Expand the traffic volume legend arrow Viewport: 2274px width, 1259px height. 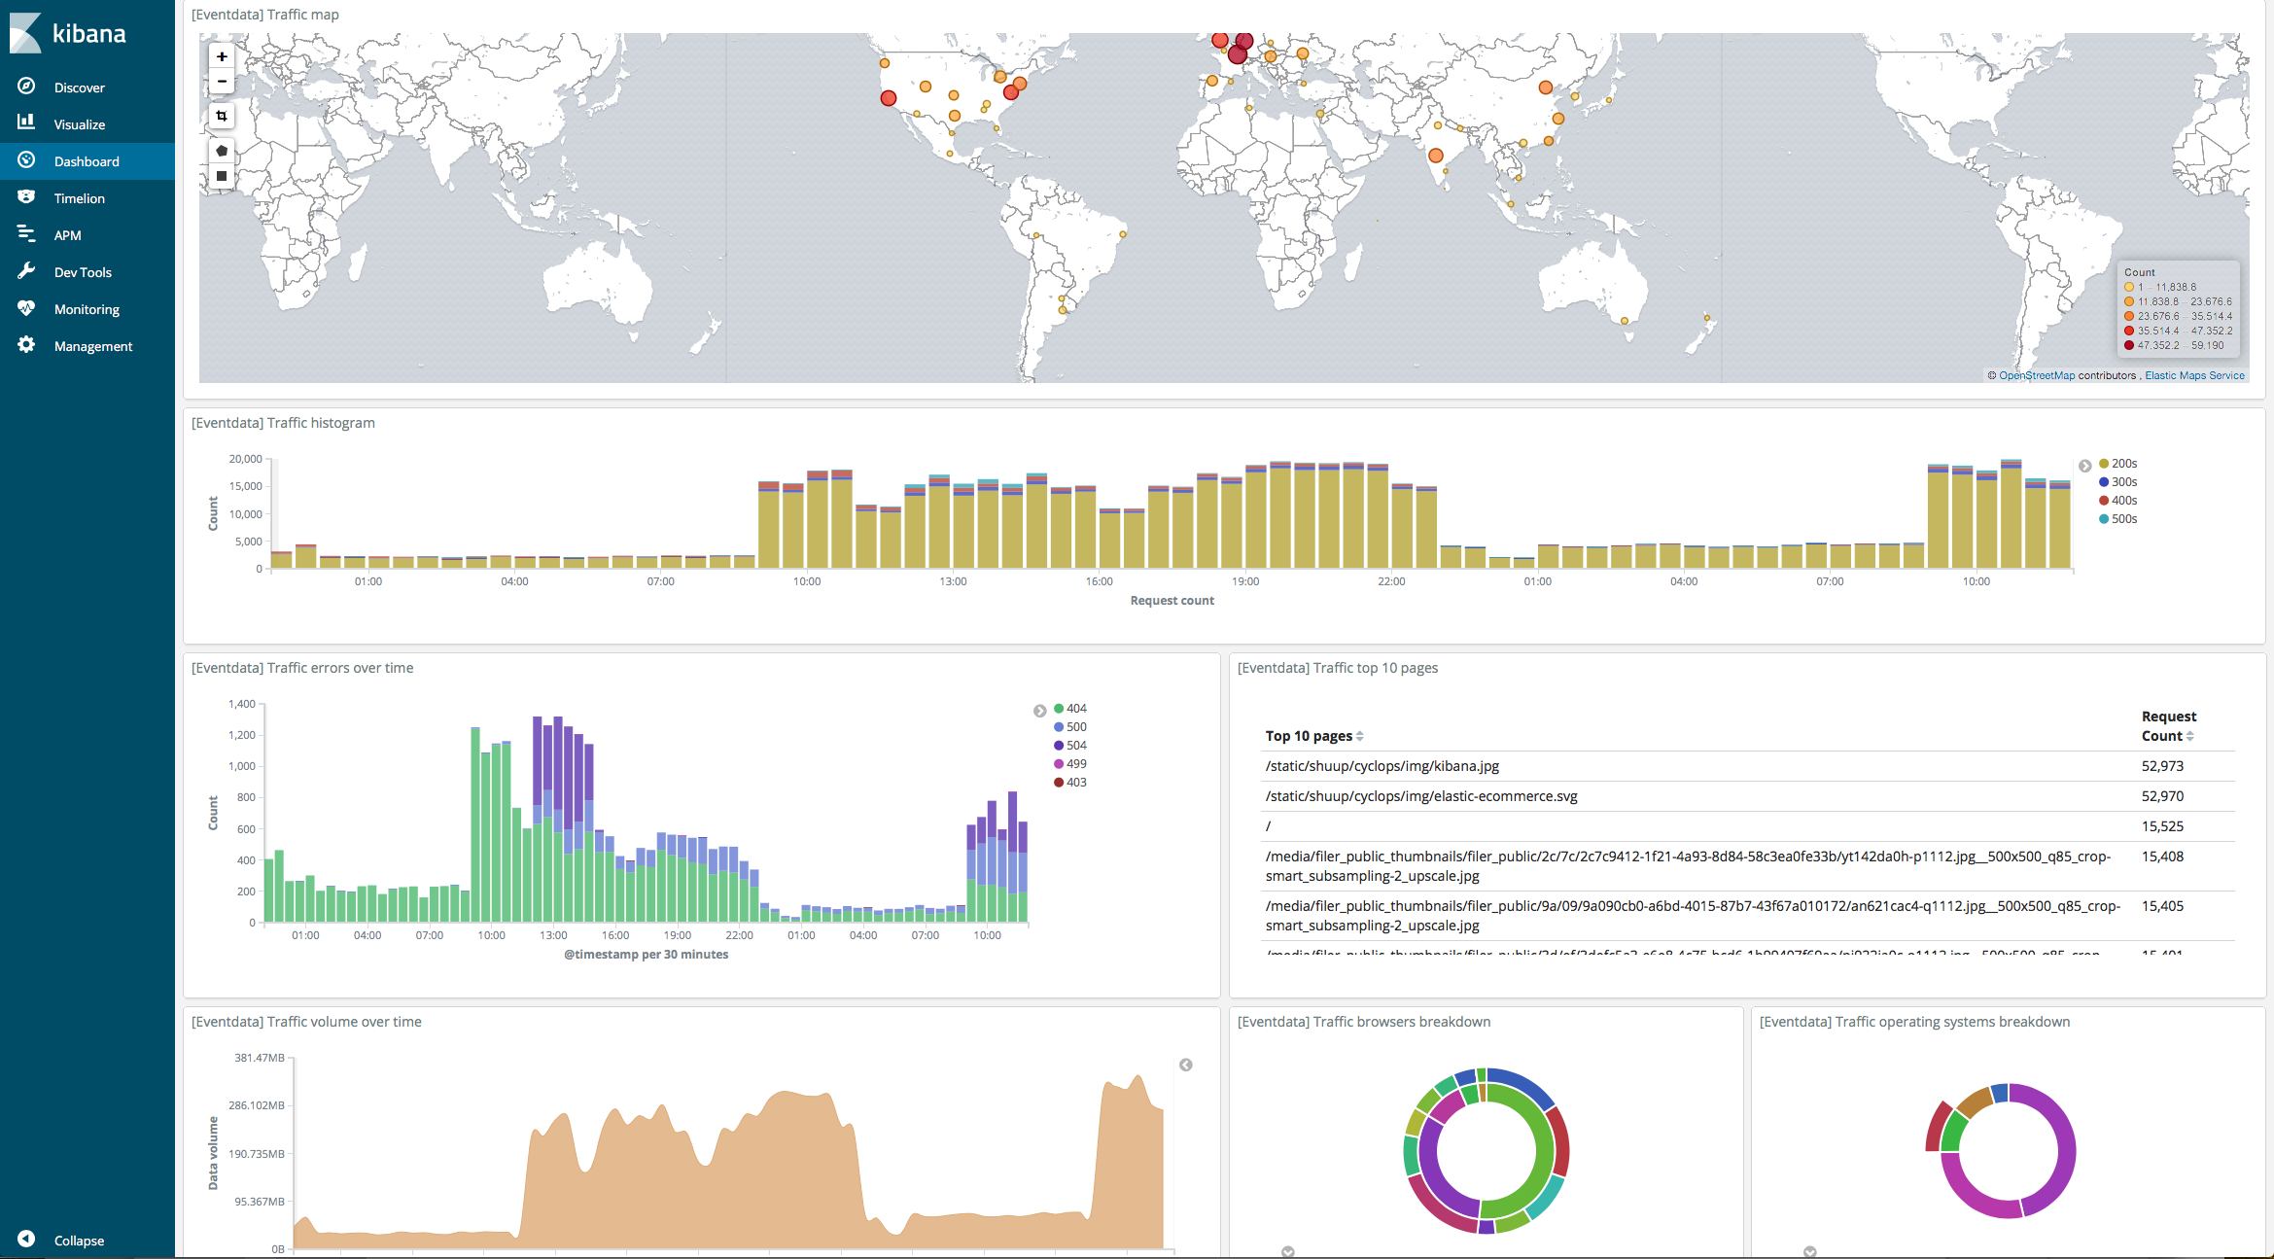1185,1066
